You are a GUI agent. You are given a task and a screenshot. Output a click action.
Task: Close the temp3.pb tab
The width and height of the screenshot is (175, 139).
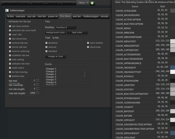click(x=75, y=3)
